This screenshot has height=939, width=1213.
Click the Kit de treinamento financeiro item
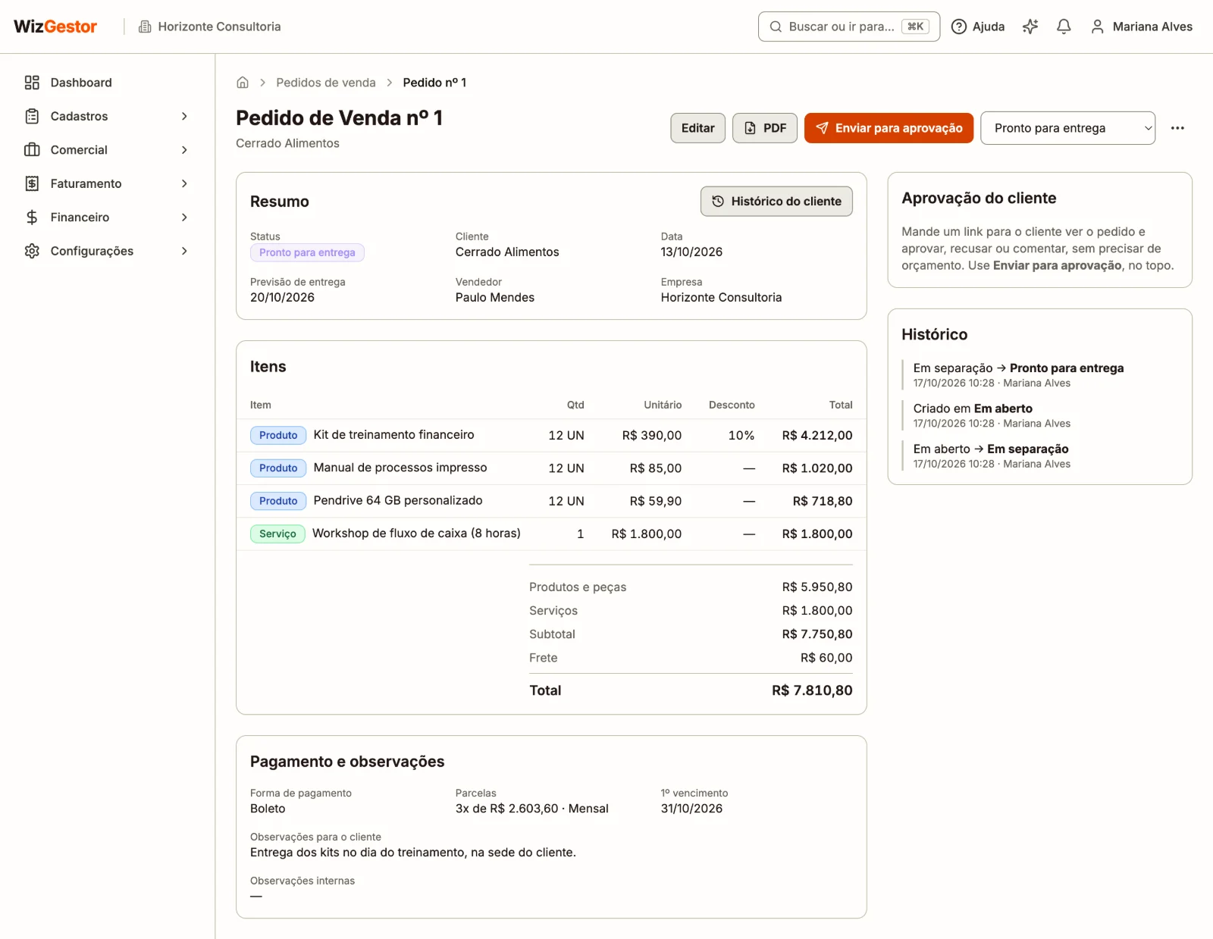click(x=393, y=435)
